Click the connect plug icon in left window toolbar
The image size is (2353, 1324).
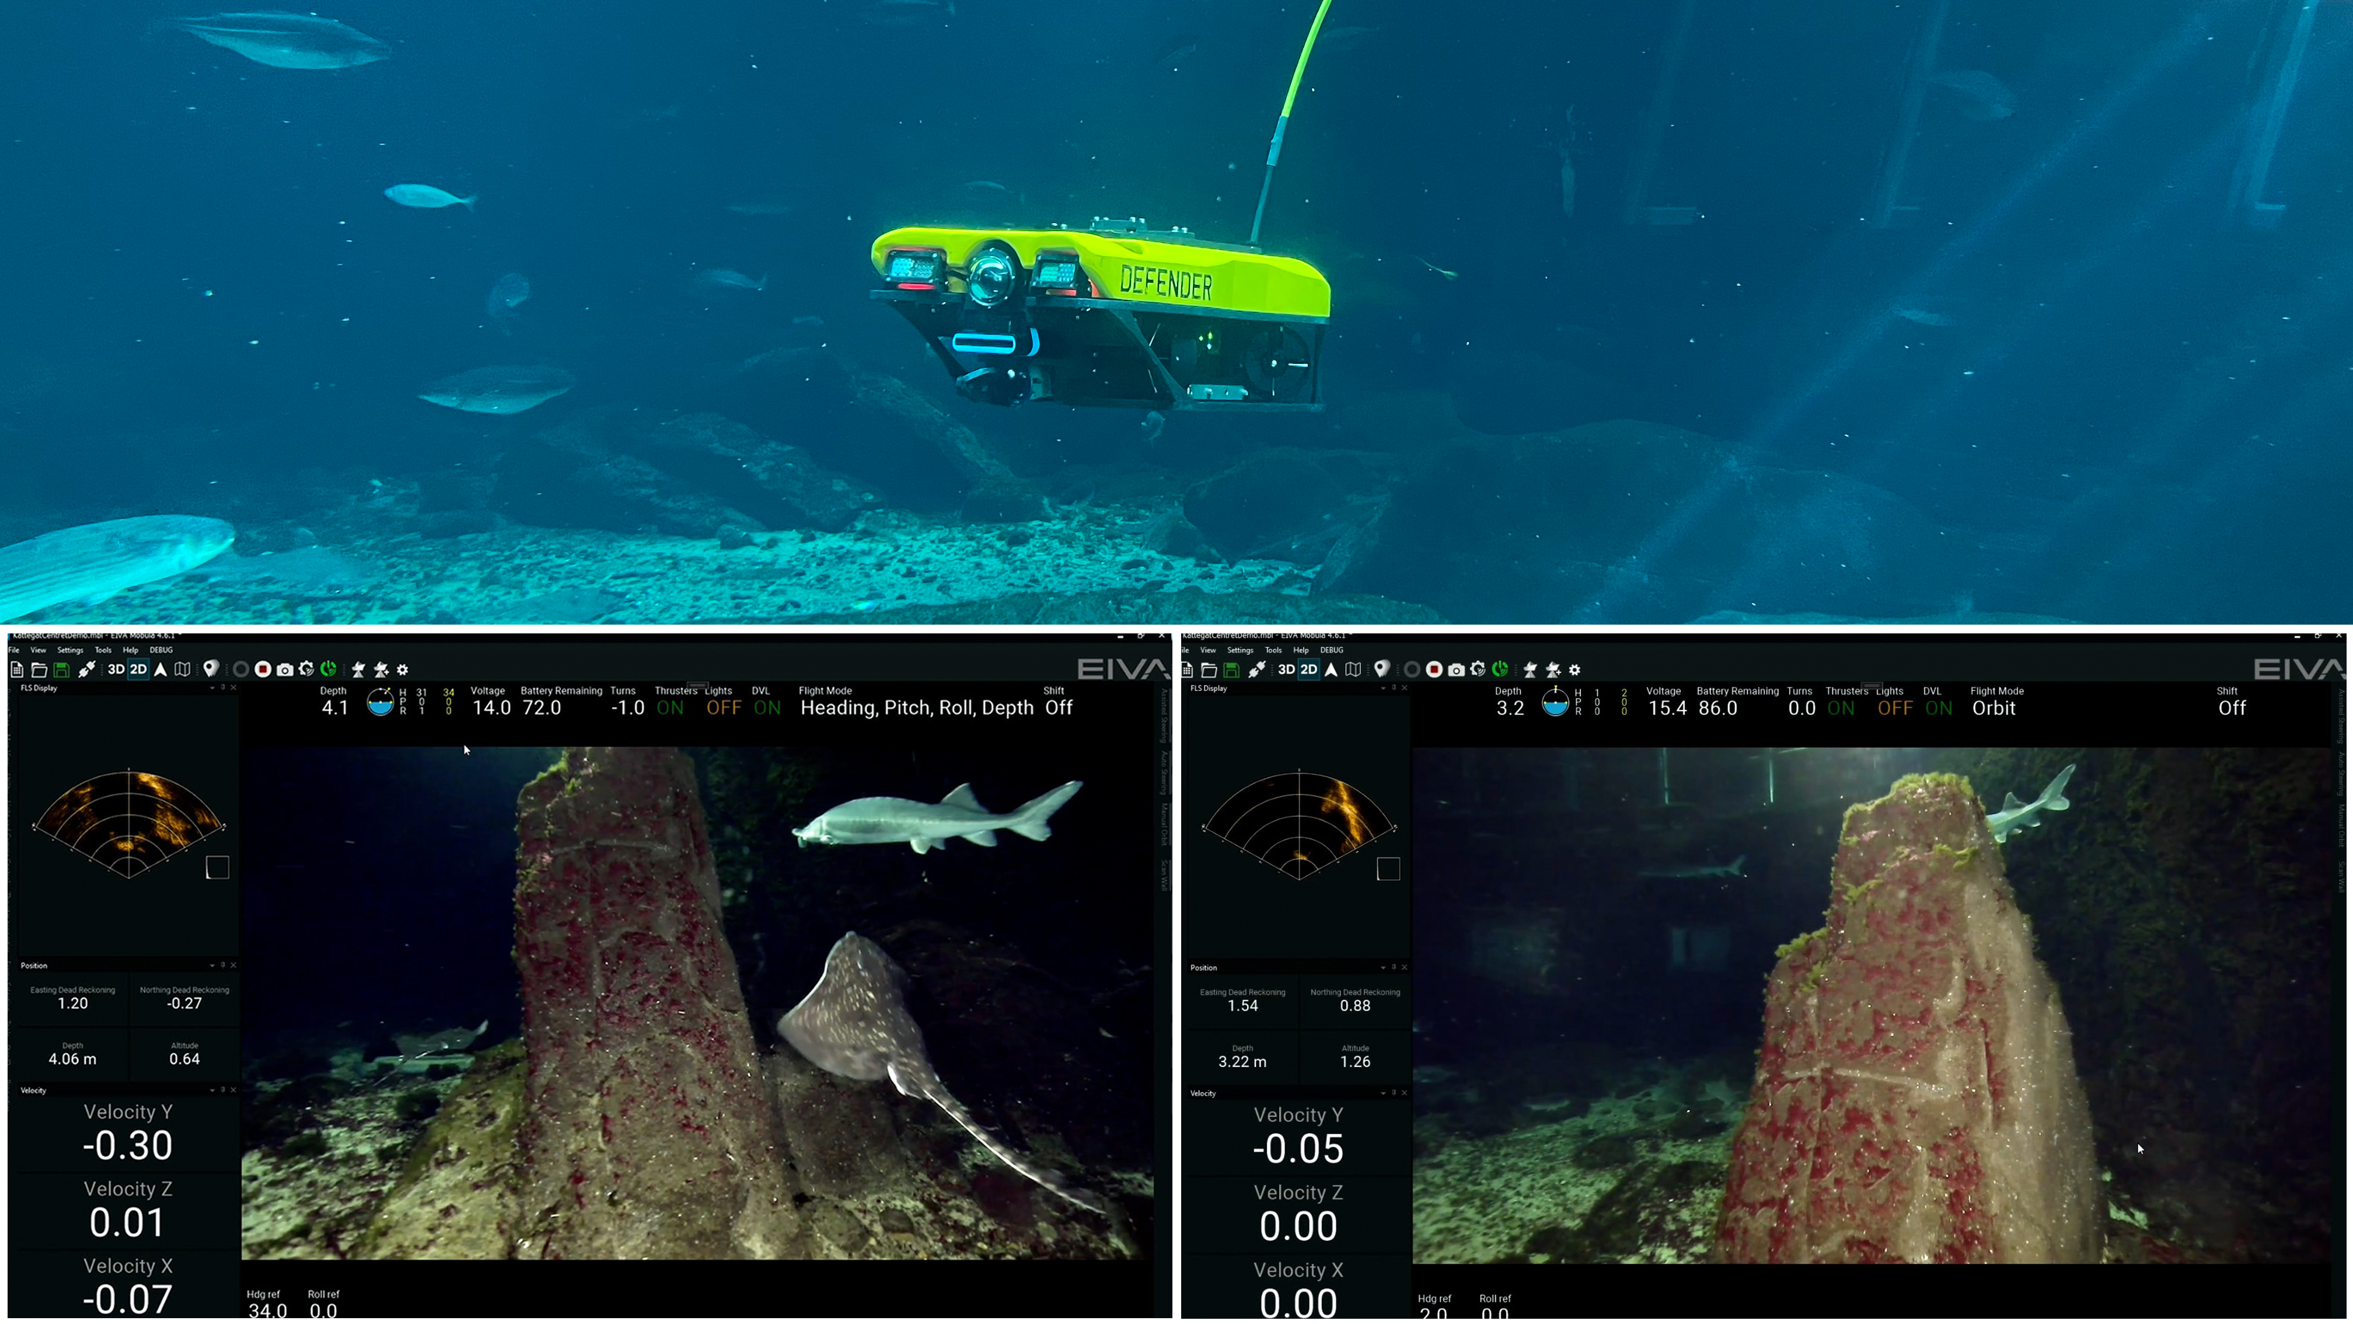pyautogui.click(x=87, y=670)
